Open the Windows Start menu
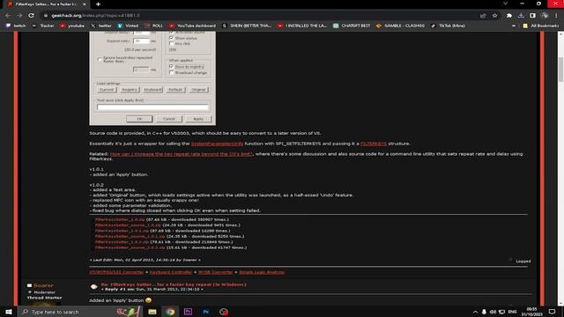 [x=8, y=312]
